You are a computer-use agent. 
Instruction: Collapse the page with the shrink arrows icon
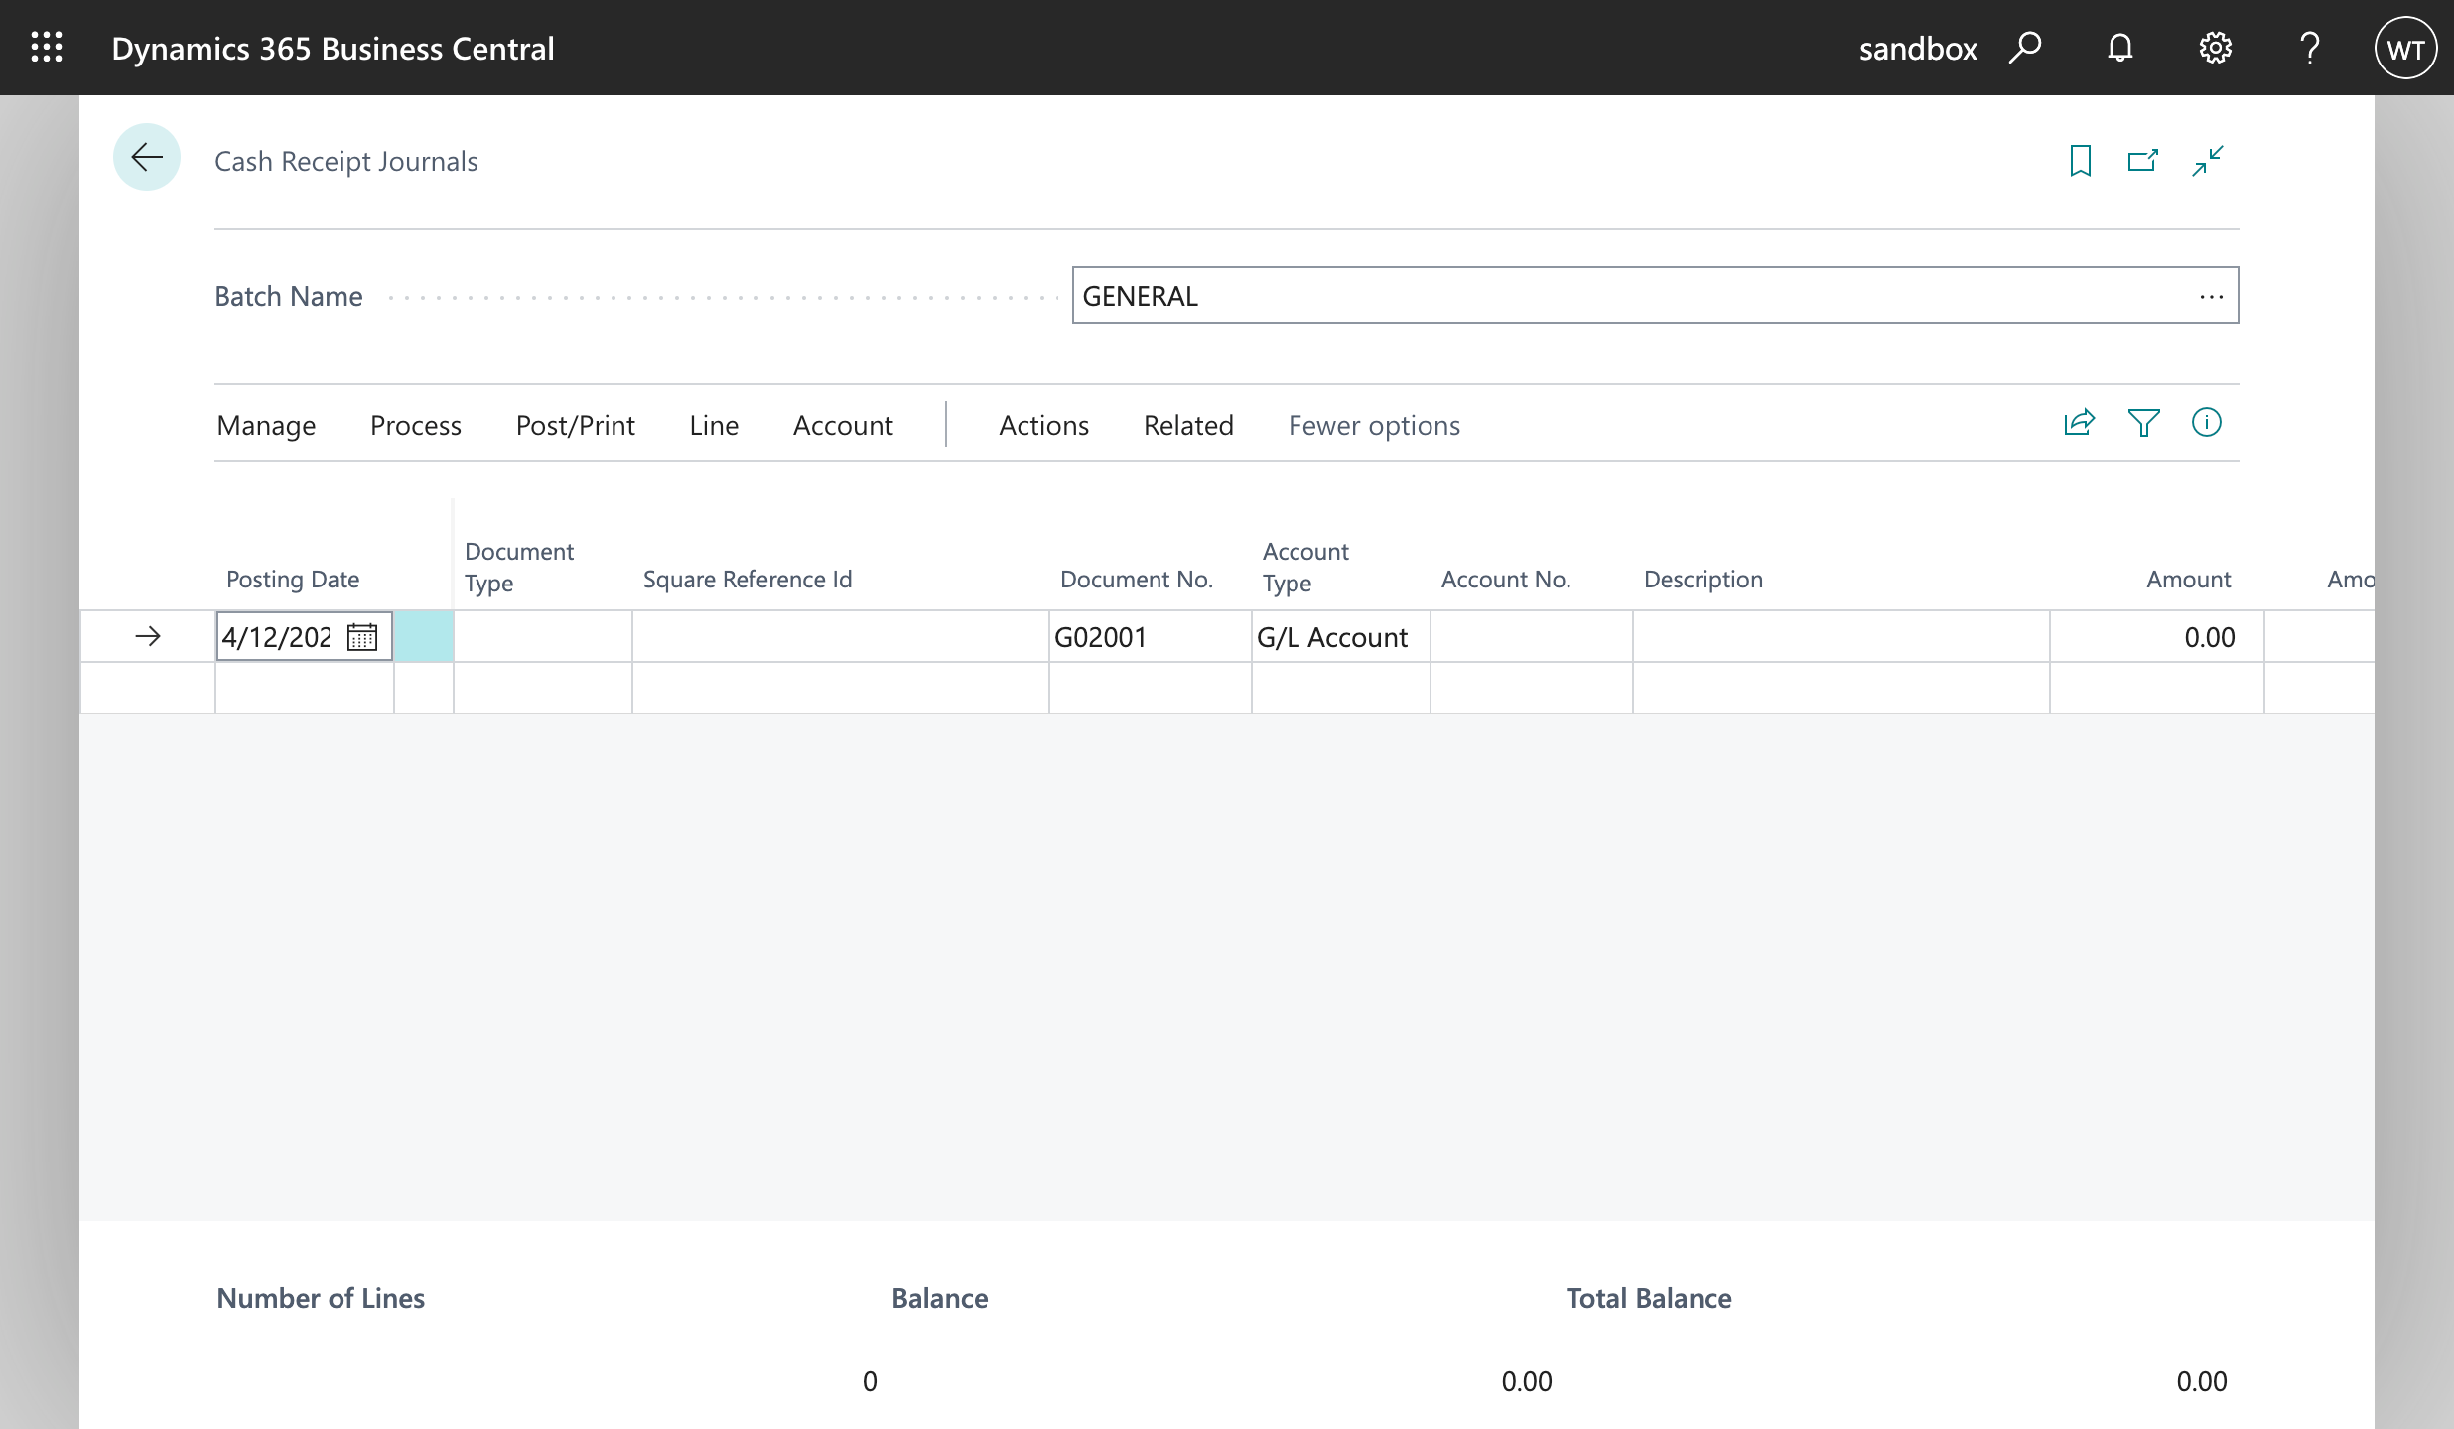2207,161
